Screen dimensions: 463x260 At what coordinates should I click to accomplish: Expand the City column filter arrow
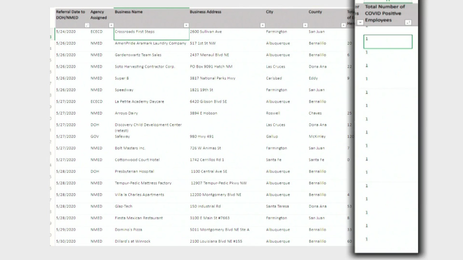[305, 25]
